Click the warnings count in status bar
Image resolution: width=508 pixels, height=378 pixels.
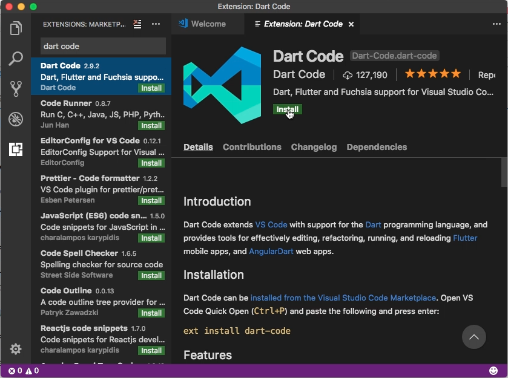pos(32,371)
